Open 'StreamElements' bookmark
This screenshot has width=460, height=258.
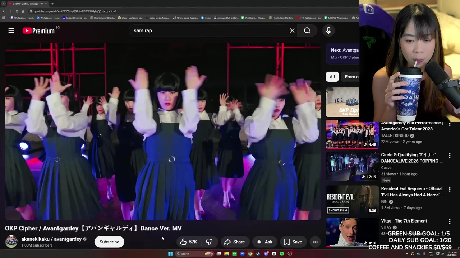click(x=75, y=18)
